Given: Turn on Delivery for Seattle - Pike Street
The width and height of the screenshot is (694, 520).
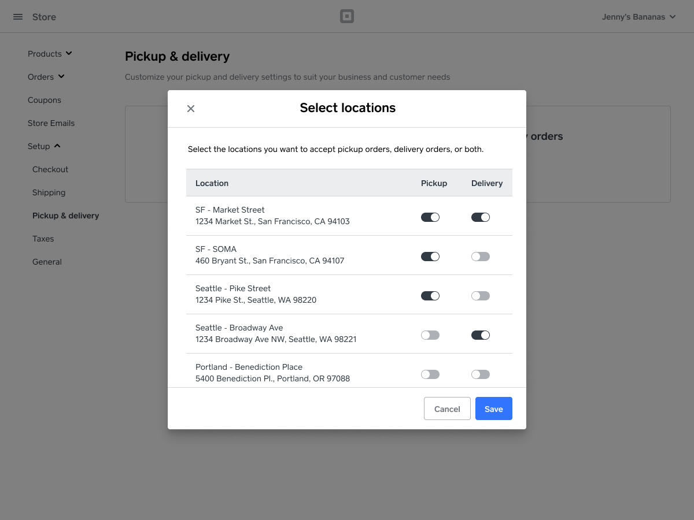Looking at the screenshot, I should pyautogui.click(x=481, y=296).
